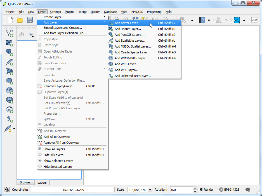This screenshot has height=196, width=262.
Task: Click Remove Layer/Group menu item
Action: [72, 86]
